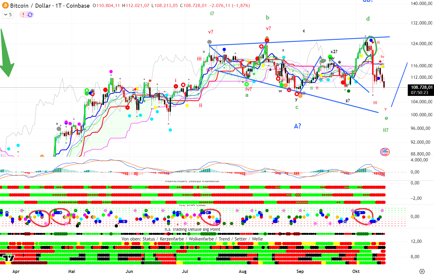This screenshot has height=275, width=434.
Task: Click the blue 'A?' wave label
Action: point(297,126)
